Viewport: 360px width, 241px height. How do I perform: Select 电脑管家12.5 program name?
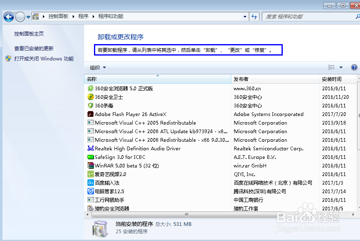[110, 192]
